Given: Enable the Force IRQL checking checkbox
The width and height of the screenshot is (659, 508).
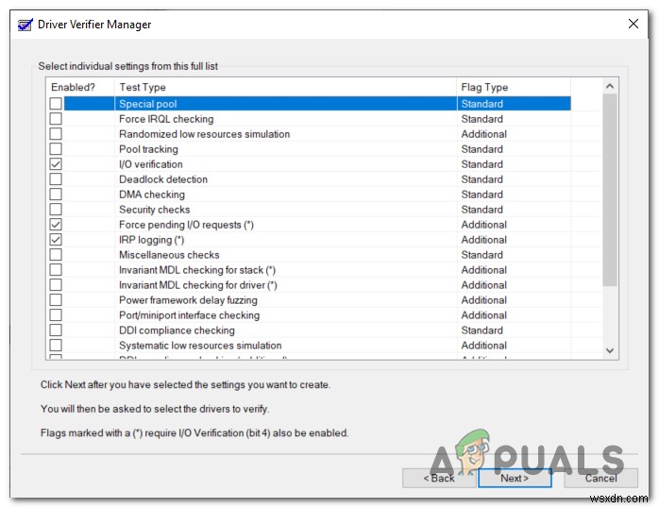Looking at the screenshot, I should click(56, 118).
